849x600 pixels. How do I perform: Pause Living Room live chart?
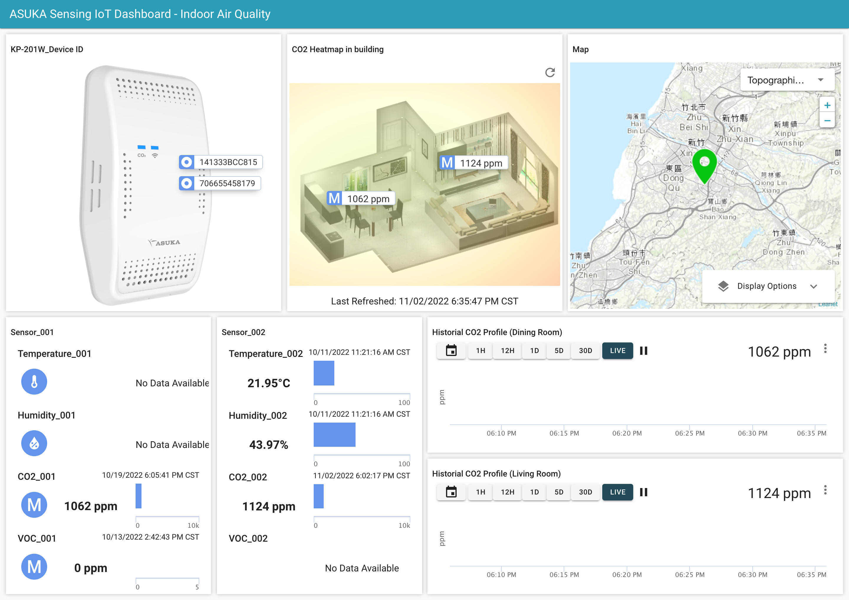644,492
